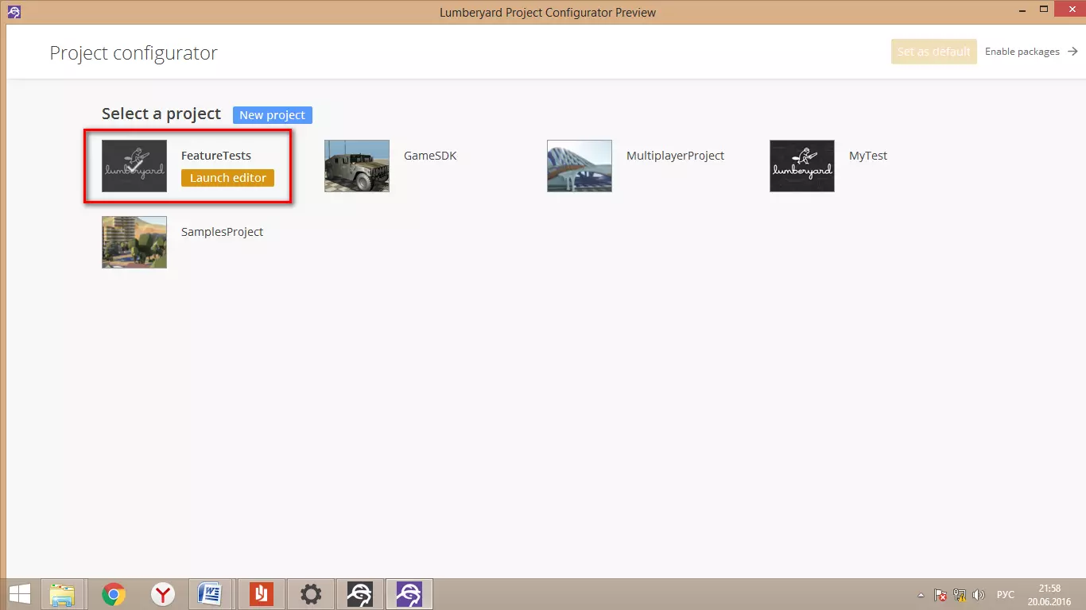Launch Google Chrome from the taskbar
1086x610 pixels.
114,594
